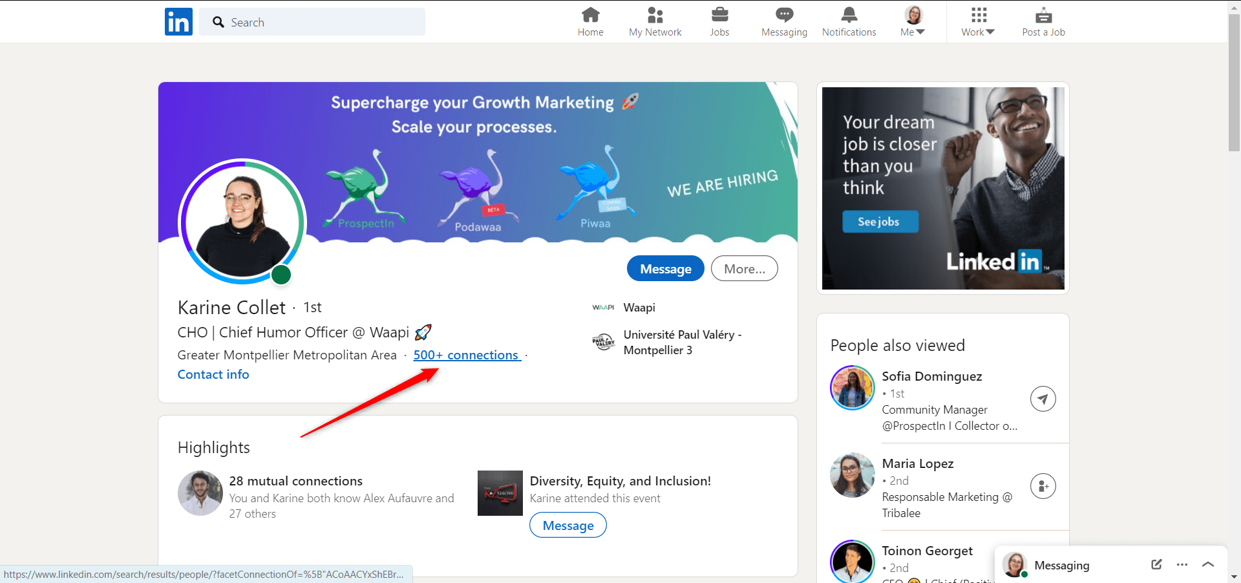Open Messaging from the top navbar
Screen dimensions: 1241x583
pos(784,22)
